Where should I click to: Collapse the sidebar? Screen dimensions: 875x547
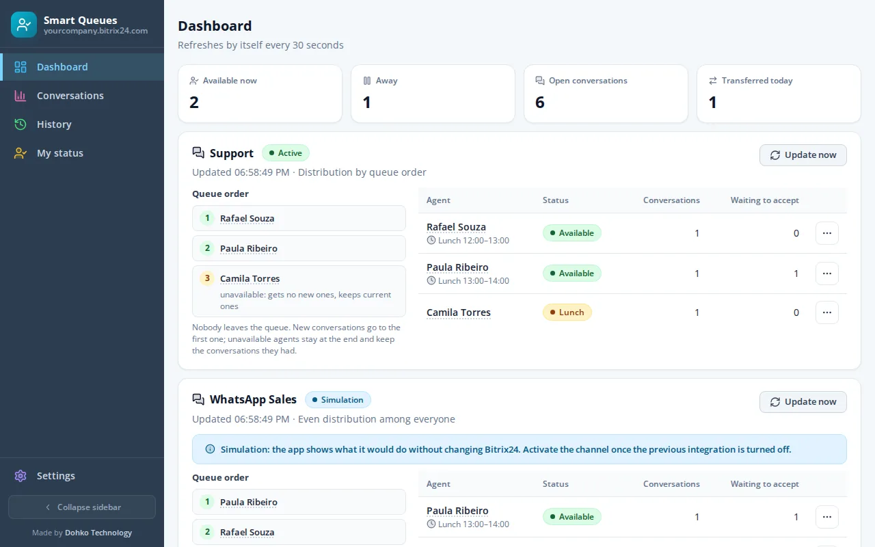[82, 507]
